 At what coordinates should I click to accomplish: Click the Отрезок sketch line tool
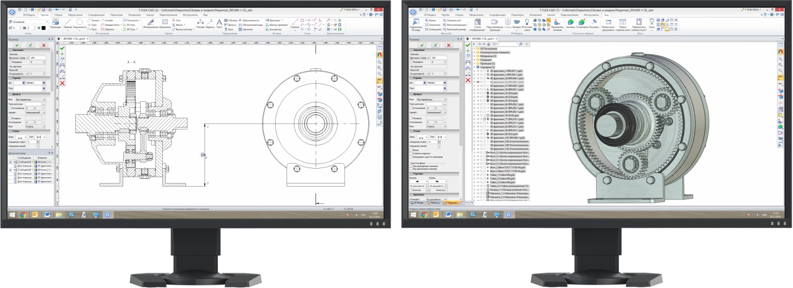(x=295, y=23)
